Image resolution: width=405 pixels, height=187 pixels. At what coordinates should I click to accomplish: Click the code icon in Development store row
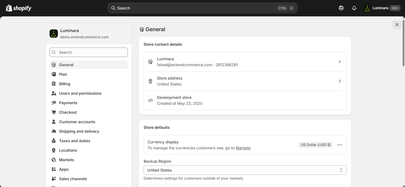(x=150, y=100)
